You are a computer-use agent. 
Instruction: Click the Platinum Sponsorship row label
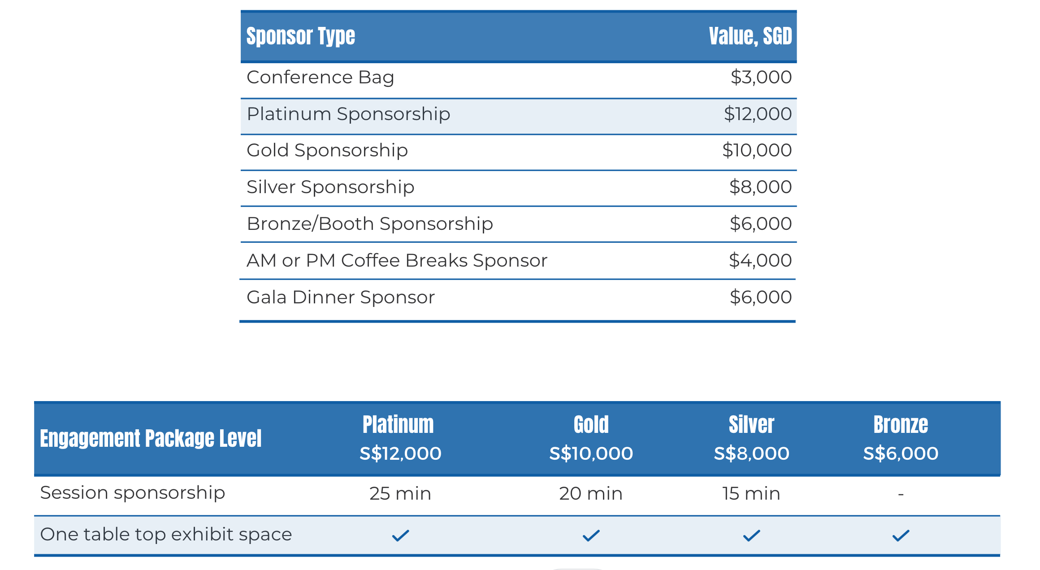click(x=348, y=114)
